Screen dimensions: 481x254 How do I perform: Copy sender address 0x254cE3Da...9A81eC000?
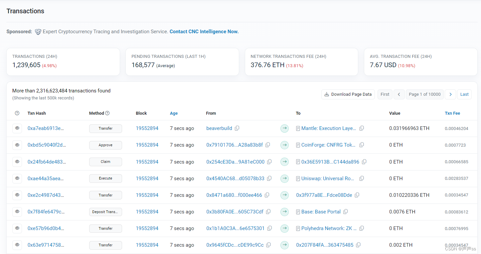pos(269,162)
